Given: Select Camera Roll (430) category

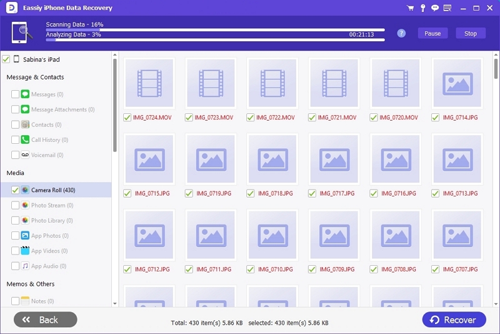Looking at the screenshot, I should (x=53, y=190).
